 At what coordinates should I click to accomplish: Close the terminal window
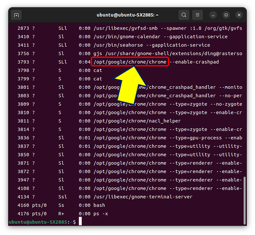239,15
